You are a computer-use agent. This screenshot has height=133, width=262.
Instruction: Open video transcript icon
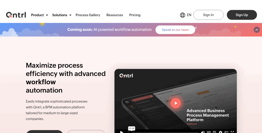pos(215,132)
